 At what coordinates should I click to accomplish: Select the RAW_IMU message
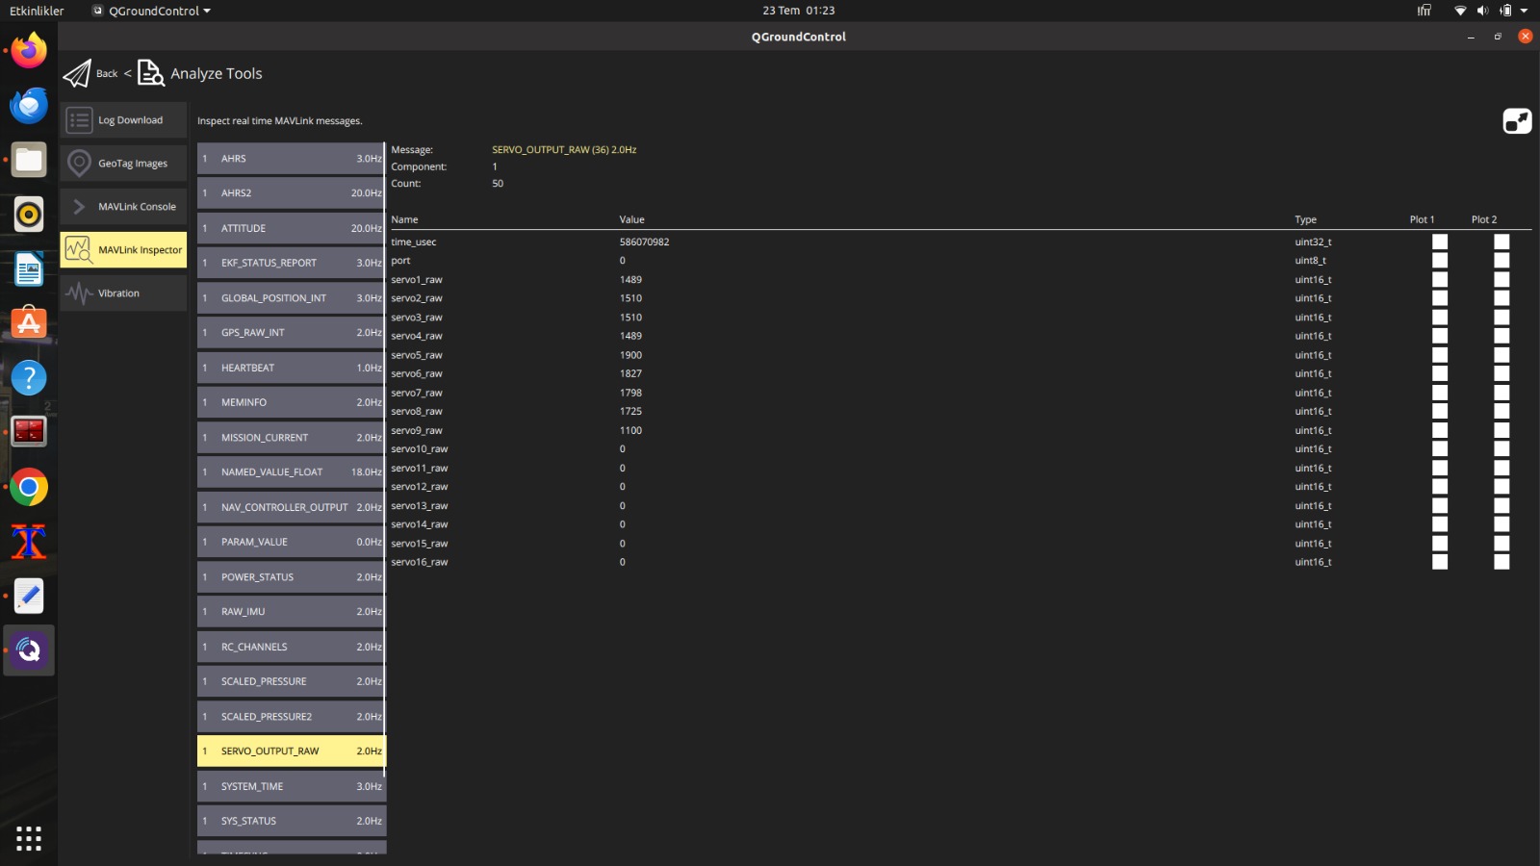click(290, 612)
